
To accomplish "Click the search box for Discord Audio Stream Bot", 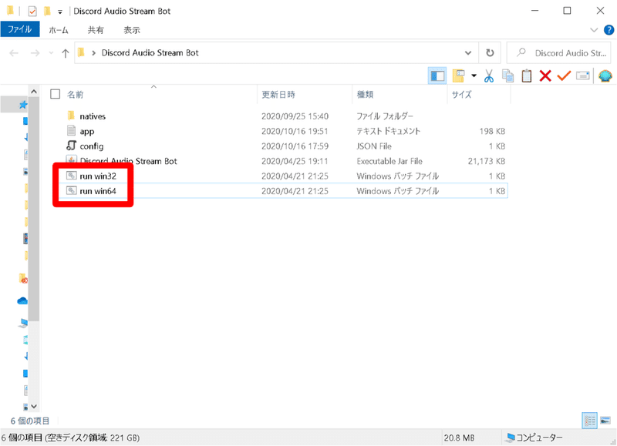I will tap(558, 52).
